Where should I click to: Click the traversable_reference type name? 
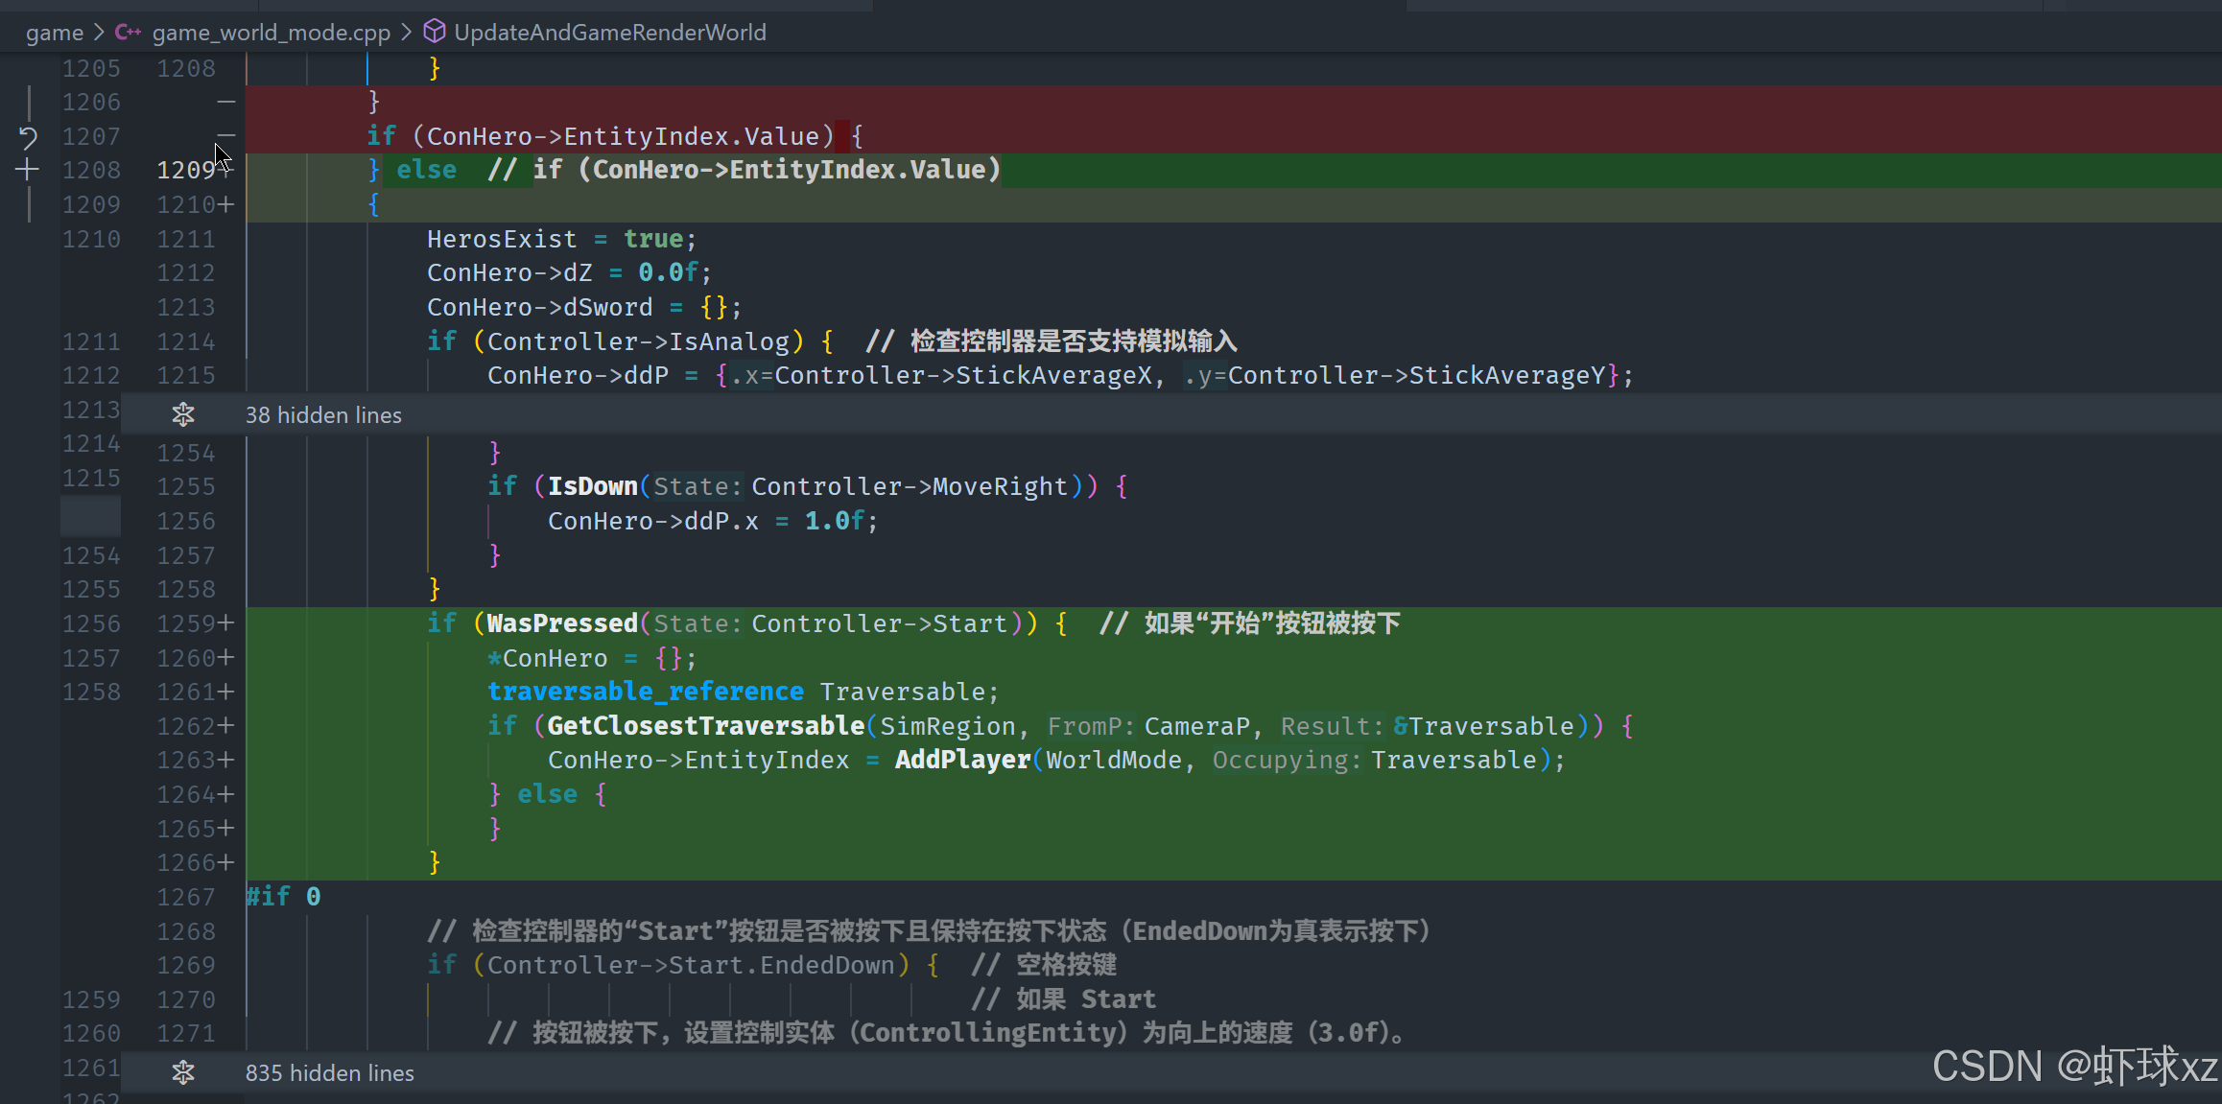pos(645,692)
